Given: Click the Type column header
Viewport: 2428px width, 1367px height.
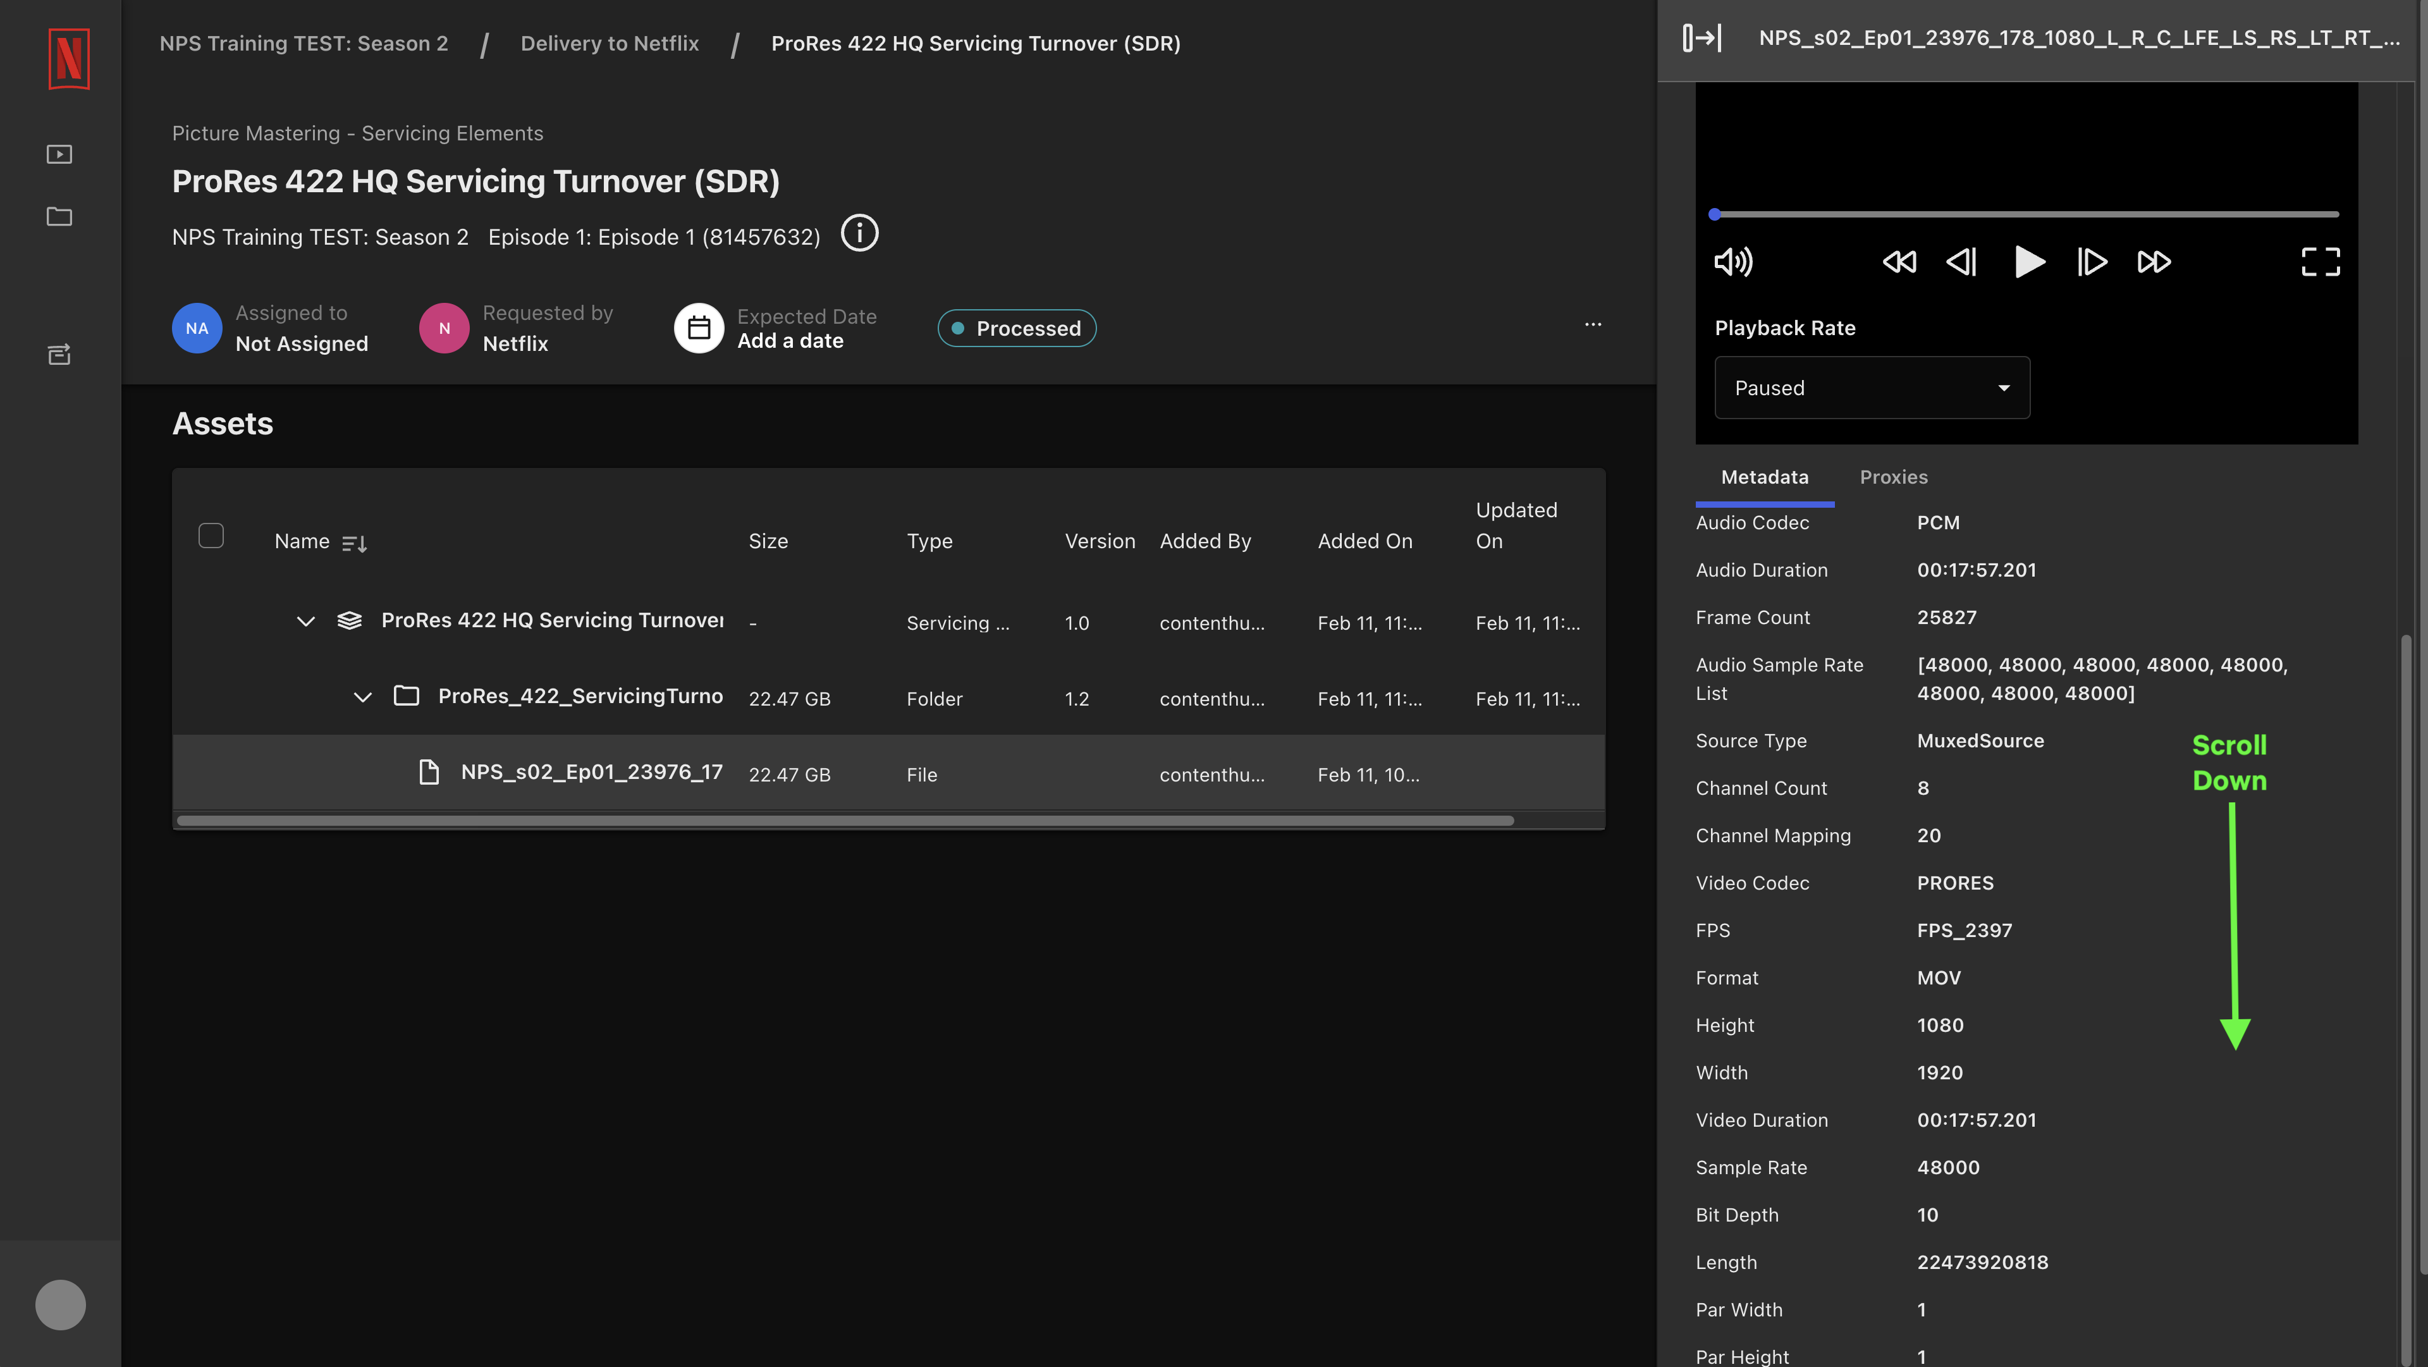Looking at the screenshot, I should pyautogui.click(x=929, y=541).
